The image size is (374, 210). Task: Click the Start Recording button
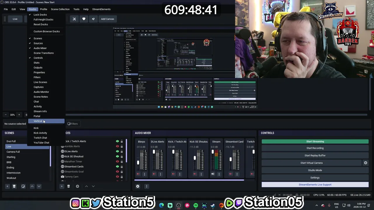pyautogui.click(x=315, y=148)
